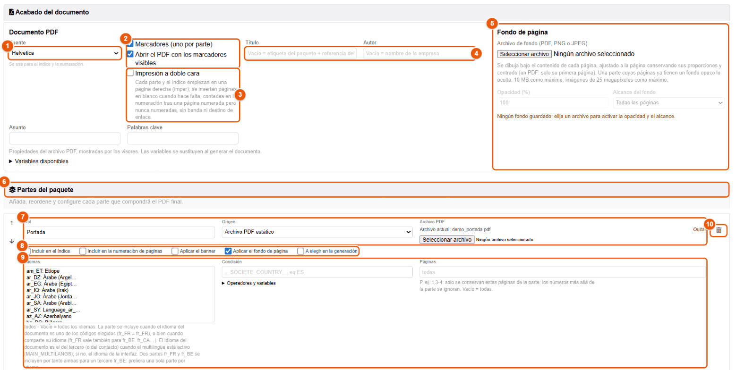Enable the Aplicar el banner checkbox
This screenshot has width=736, height=370.
click(175, 251)
